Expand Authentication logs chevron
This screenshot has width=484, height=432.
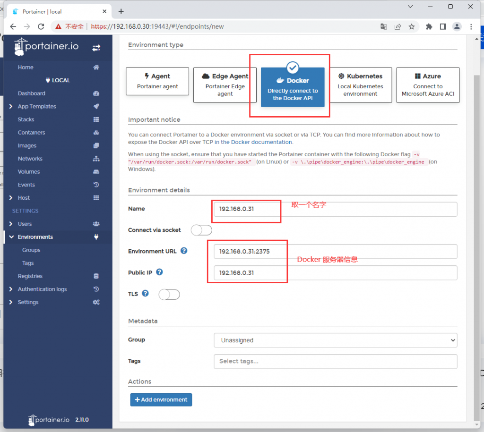coord(11,289)
